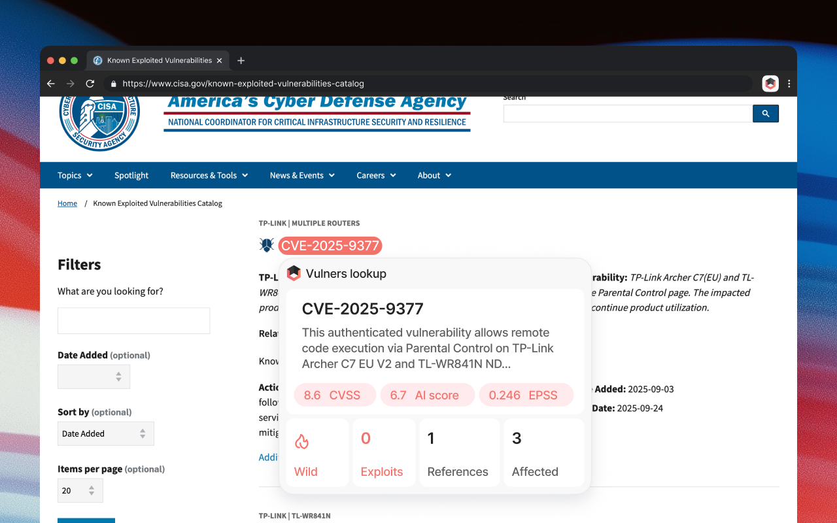Open the Sort by dropdown
Viewport: 837px width, 523px height.
[106, 433]
